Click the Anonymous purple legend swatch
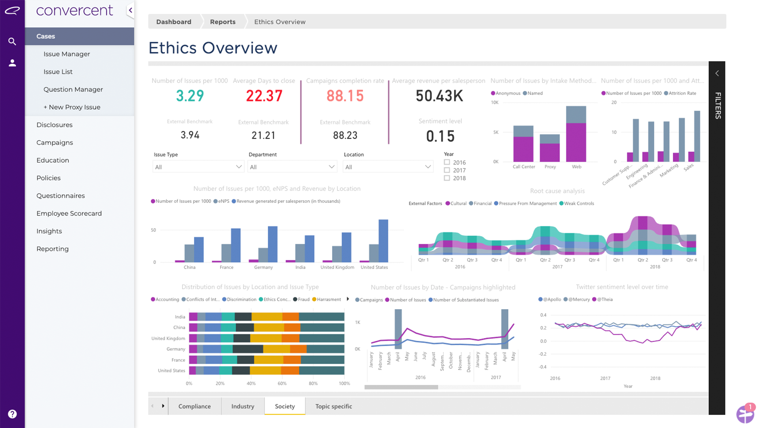This screenshot has width=760, height=428. 493,93
